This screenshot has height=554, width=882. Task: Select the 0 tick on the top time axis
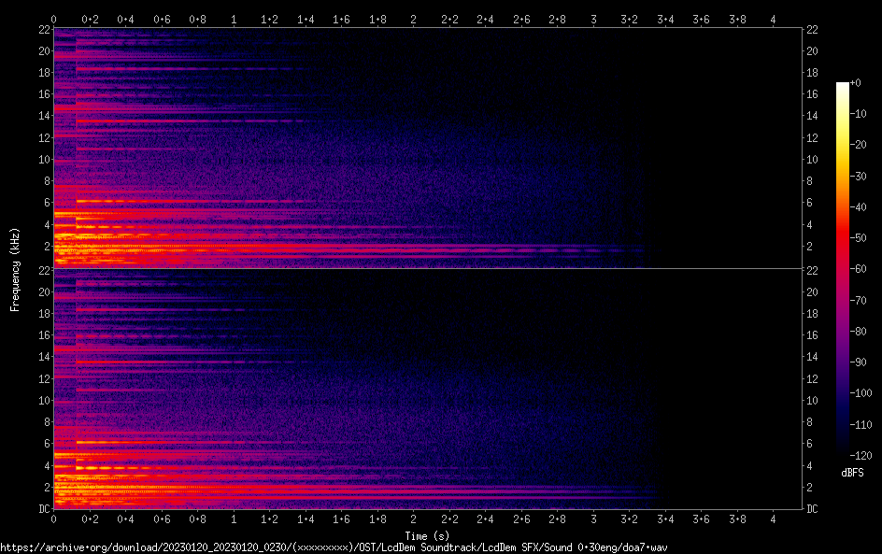[x=53, y=19]
